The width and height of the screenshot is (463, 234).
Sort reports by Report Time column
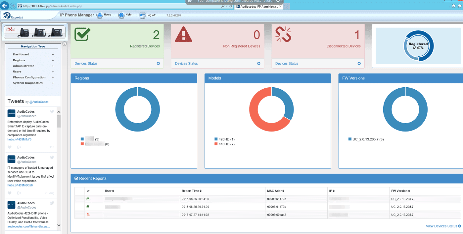tap(192, 191)
